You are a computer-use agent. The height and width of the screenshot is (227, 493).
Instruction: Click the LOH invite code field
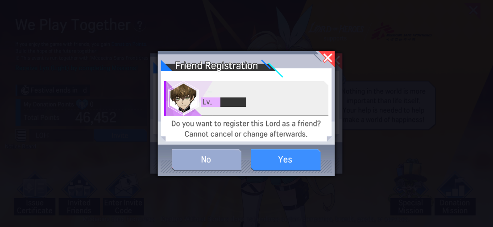[61, 135]
